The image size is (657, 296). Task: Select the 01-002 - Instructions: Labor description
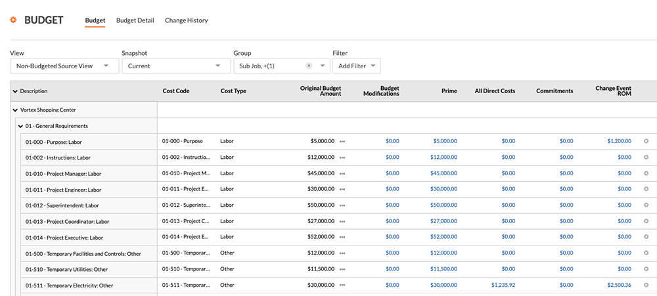(58, 158)
